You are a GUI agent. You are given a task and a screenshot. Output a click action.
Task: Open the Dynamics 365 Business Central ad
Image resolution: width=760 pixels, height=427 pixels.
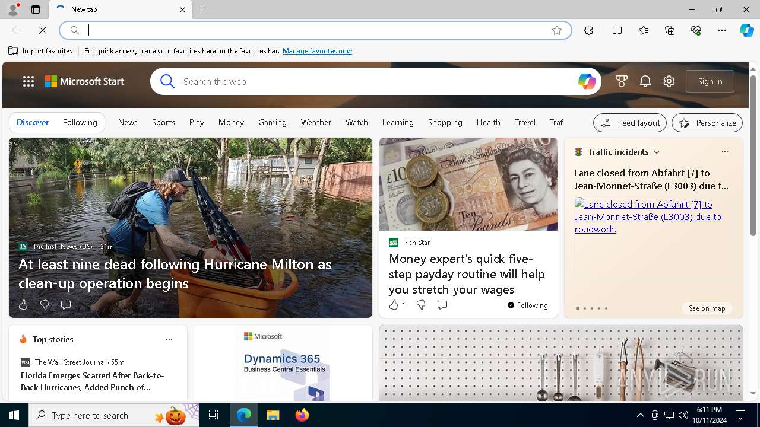[x=283, y=363]
